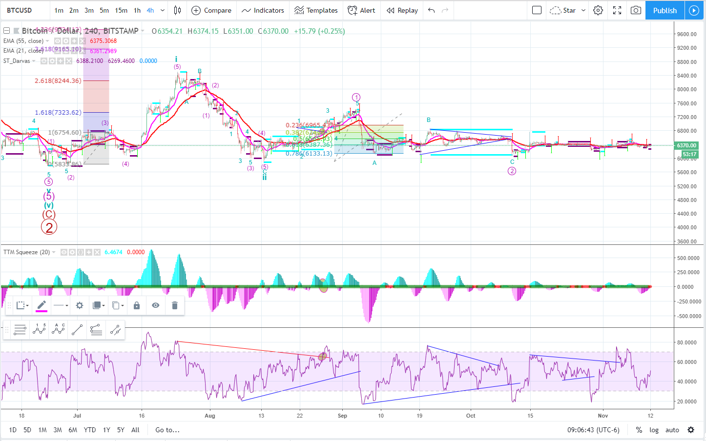This screenshot has width=706, height=441.
Task: Delete the selected drawing with trash icon
Action: pos(175,305)
